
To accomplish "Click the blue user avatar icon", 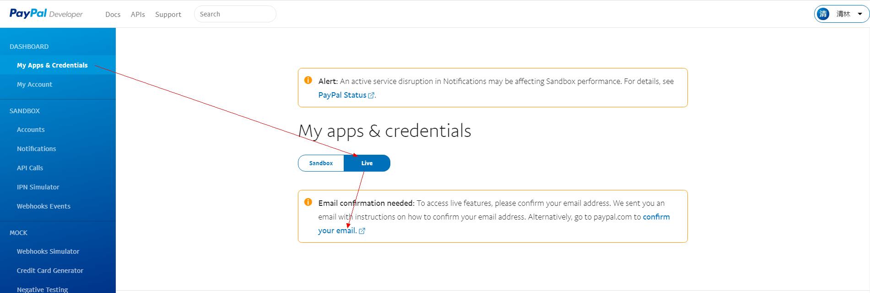I will (823, 14).
